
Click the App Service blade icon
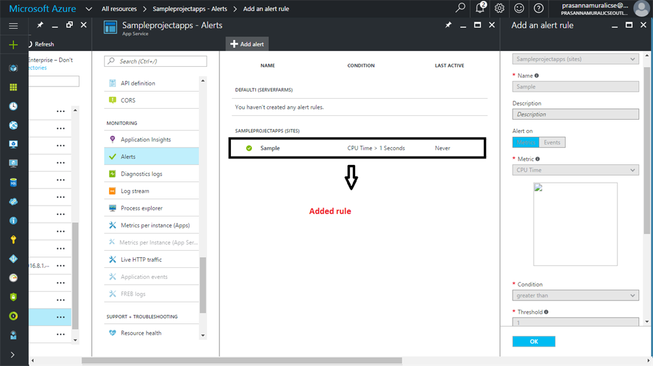[x=110, y=27]
